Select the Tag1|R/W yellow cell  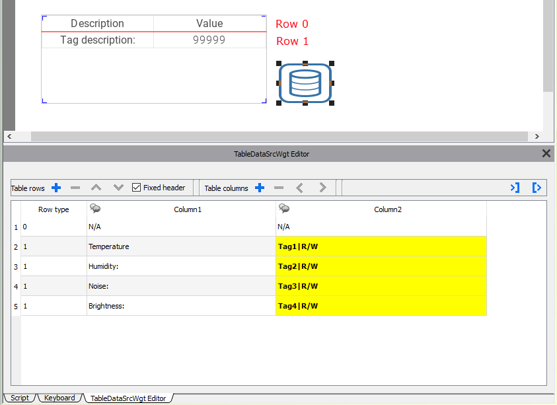[381, 246]
